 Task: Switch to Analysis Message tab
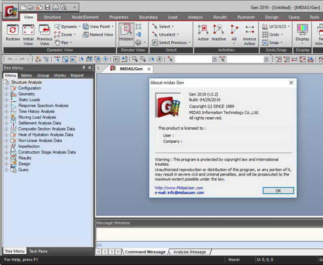(189, 252)
